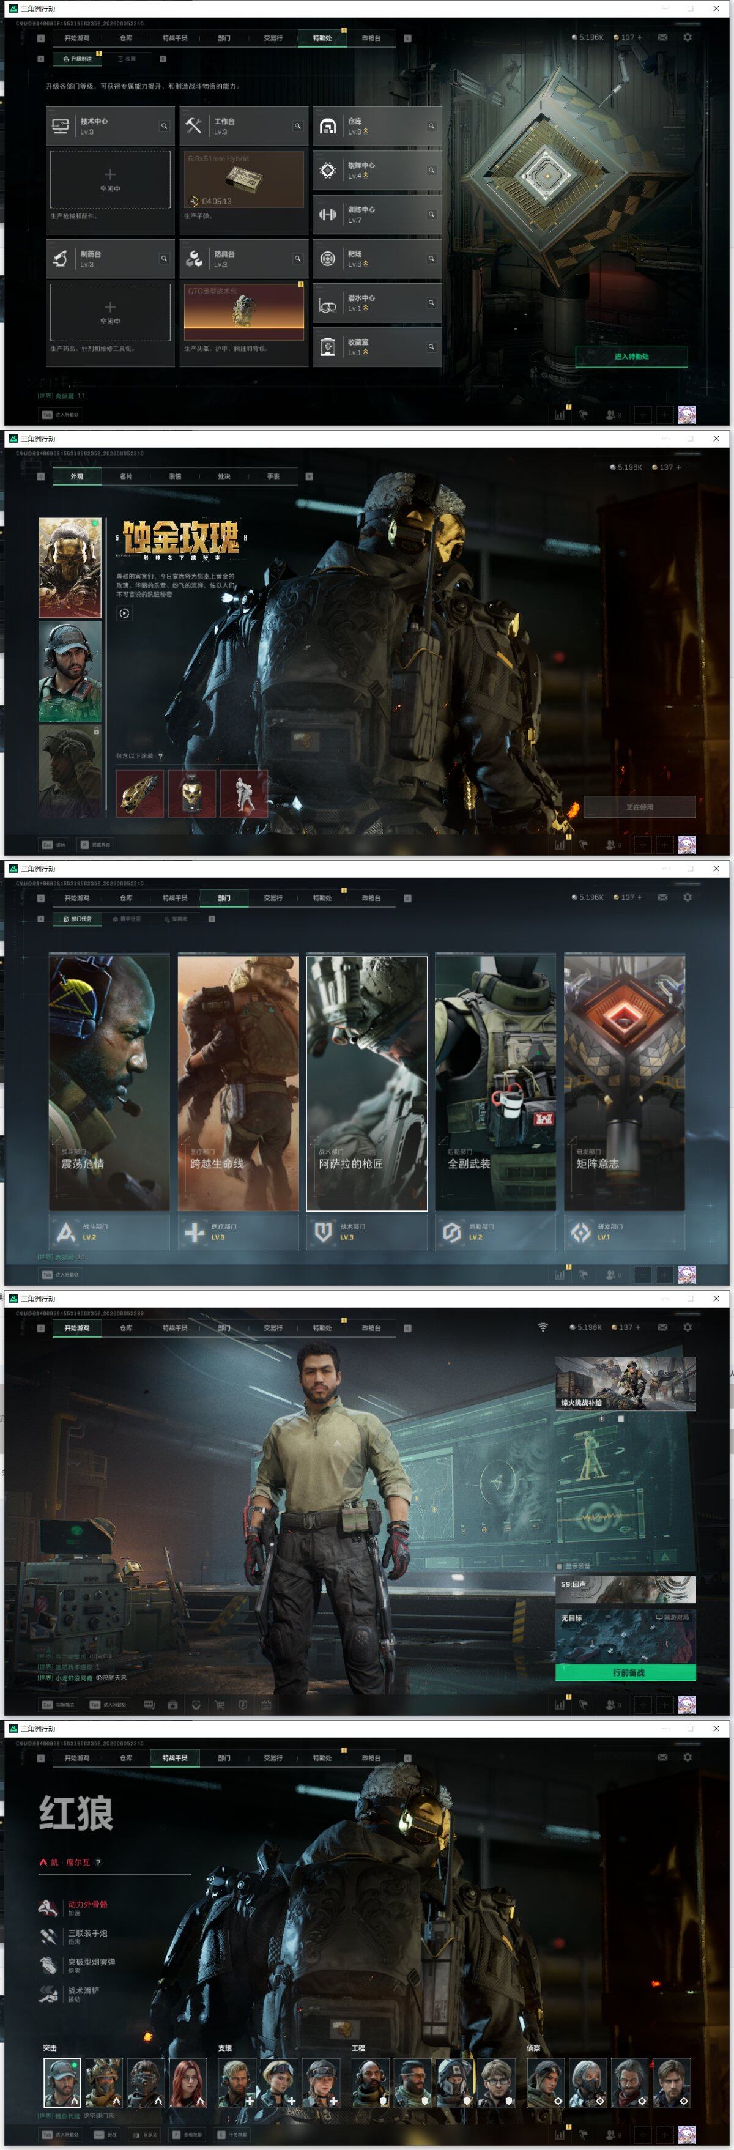Viewport: 734px width, 2150px height.
Task: Open the 指挥中心 department icon
Action: pos(327,170)
